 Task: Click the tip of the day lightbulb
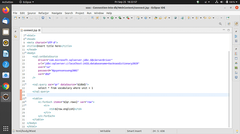click(x=237, y=131)
